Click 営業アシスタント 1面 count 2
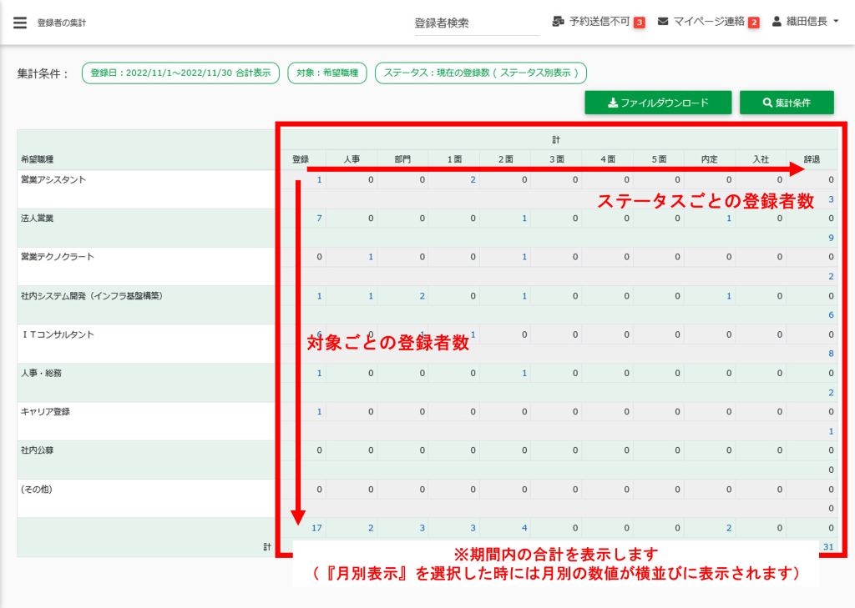 click(473, 180)
